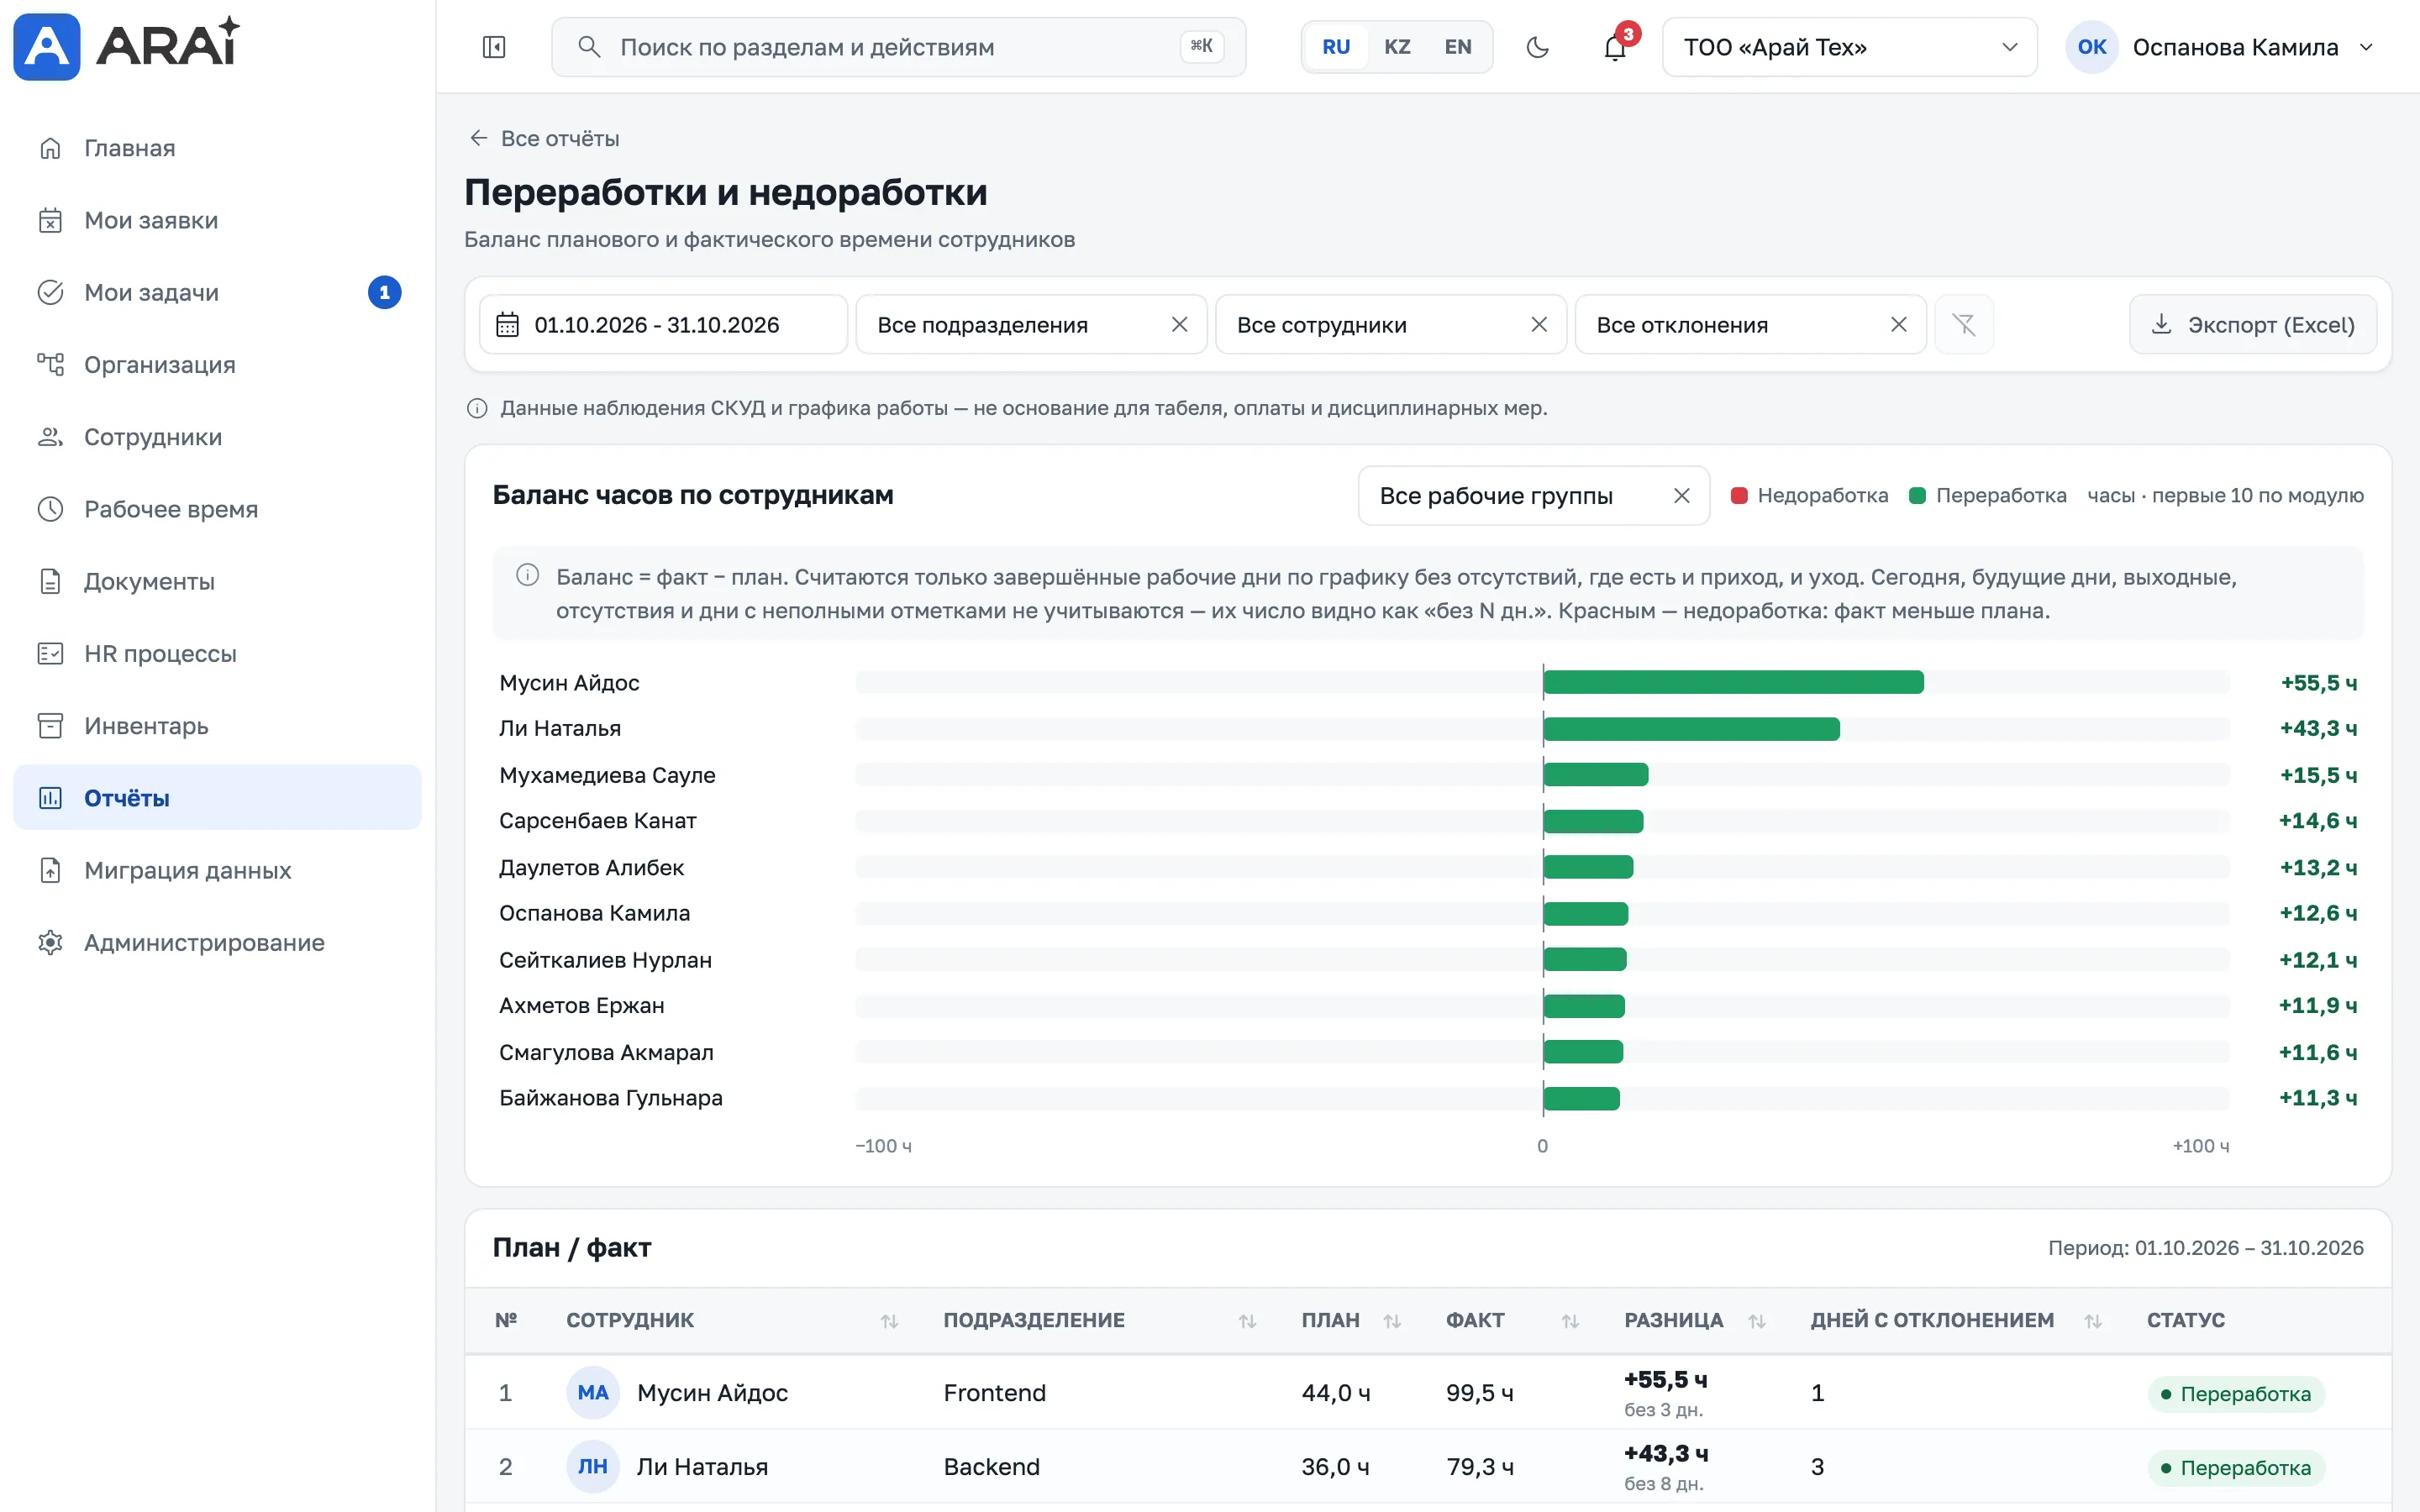
Task: Open Все сотрудники dropdown
Action: [1390, 324]
